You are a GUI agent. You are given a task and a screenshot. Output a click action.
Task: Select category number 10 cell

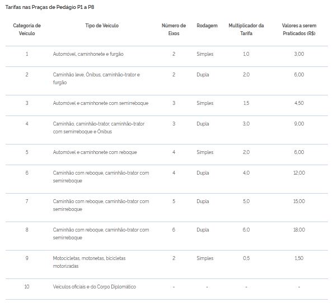pyautogui.click(x=27, y=287)
